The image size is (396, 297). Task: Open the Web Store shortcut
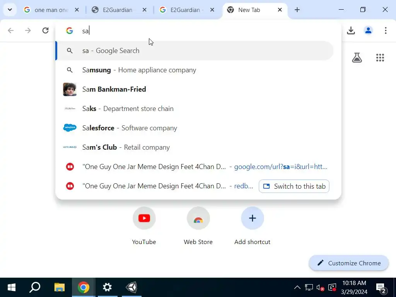[x=198, y=226]
